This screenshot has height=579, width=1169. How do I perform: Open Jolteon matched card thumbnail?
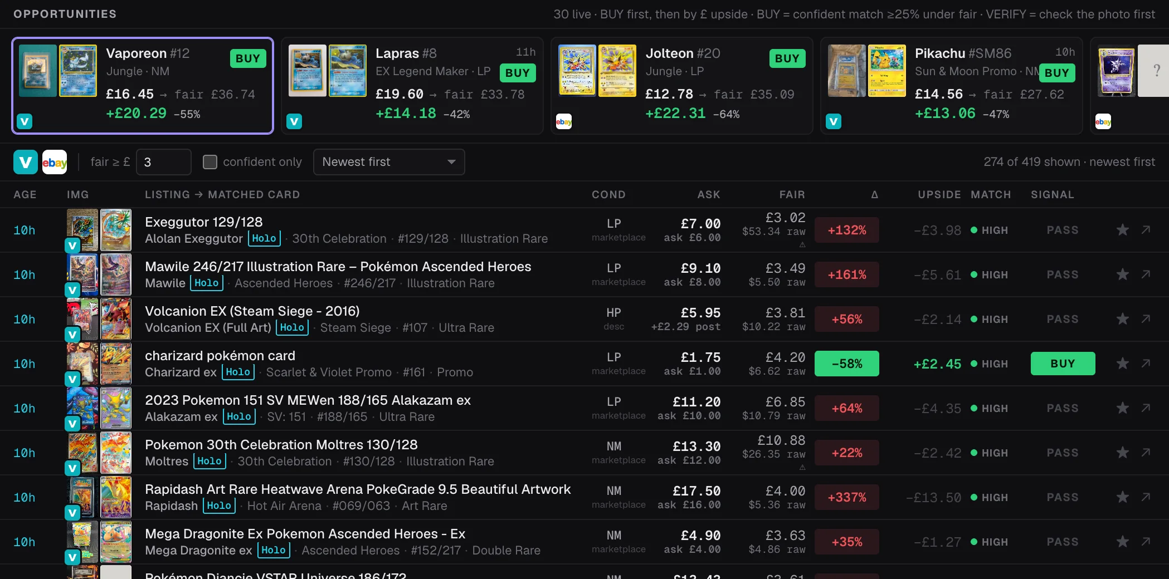point(617,71)
